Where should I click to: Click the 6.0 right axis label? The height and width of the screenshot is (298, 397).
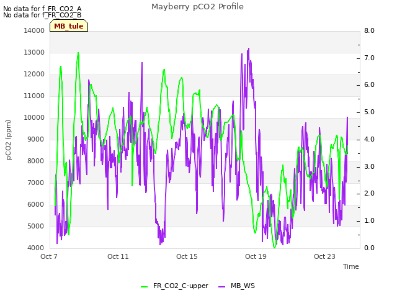(369, 85)
